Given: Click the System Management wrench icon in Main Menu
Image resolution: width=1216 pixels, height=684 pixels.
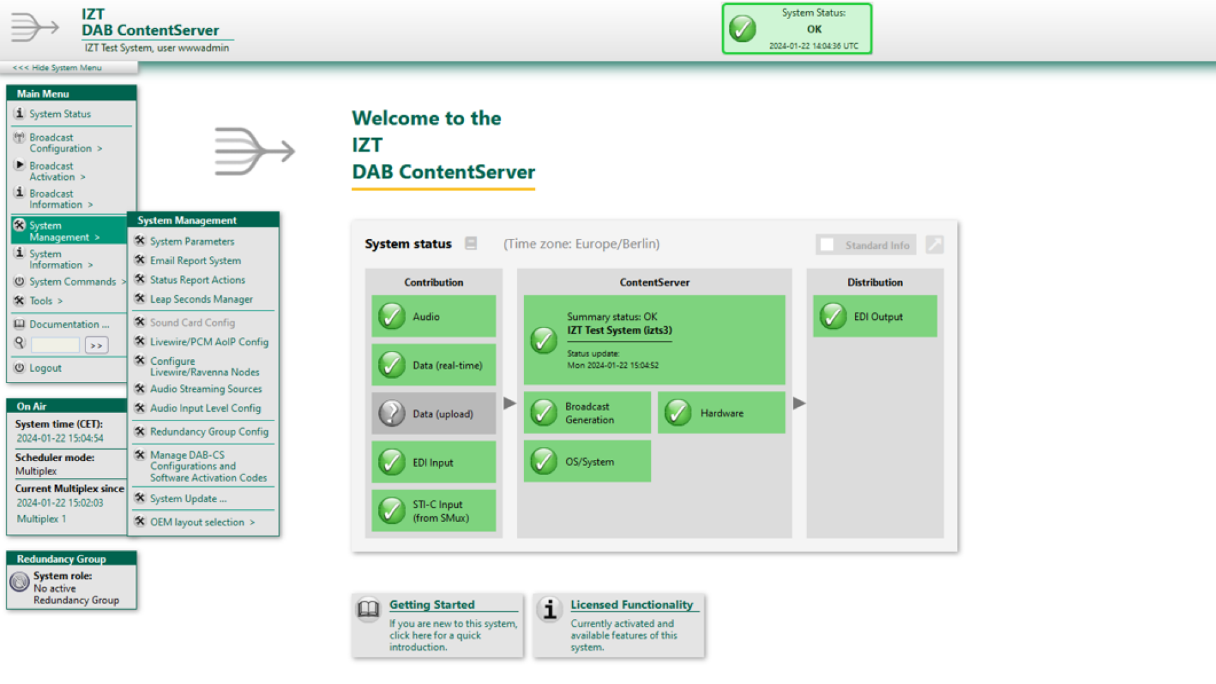Looking at the screenshot, I should [19, 225].
